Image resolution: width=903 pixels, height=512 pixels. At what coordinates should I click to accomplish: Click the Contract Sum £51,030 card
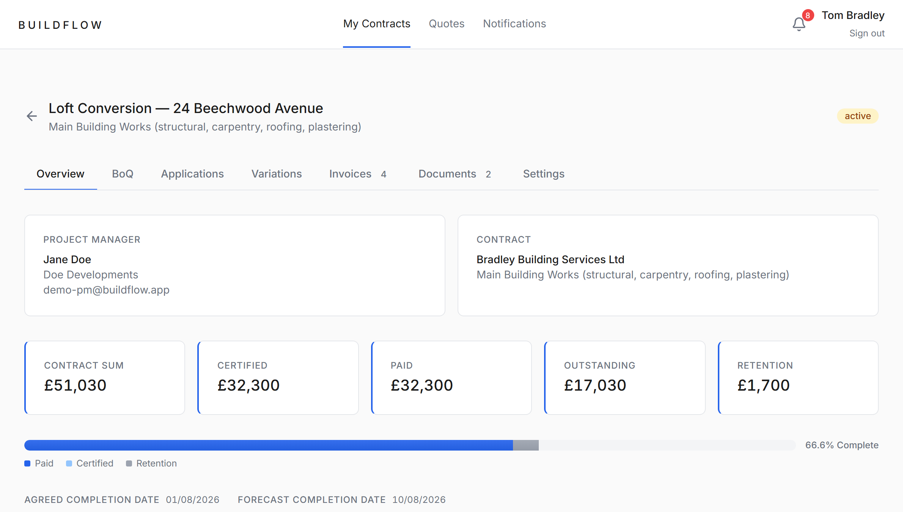pos(105,378)
